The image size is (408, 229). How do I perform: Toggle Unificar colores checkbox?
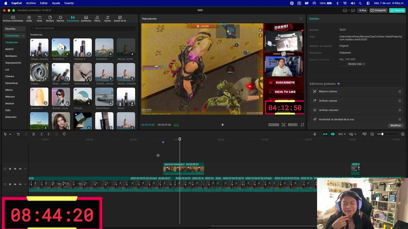(x=400, y=101)
